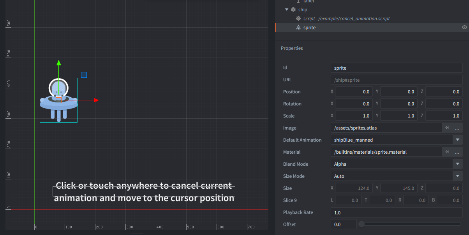Select the cancel_animation.script outline item
Image resolution: width=469 pixels, height=235 pixels.
point(346,18)
